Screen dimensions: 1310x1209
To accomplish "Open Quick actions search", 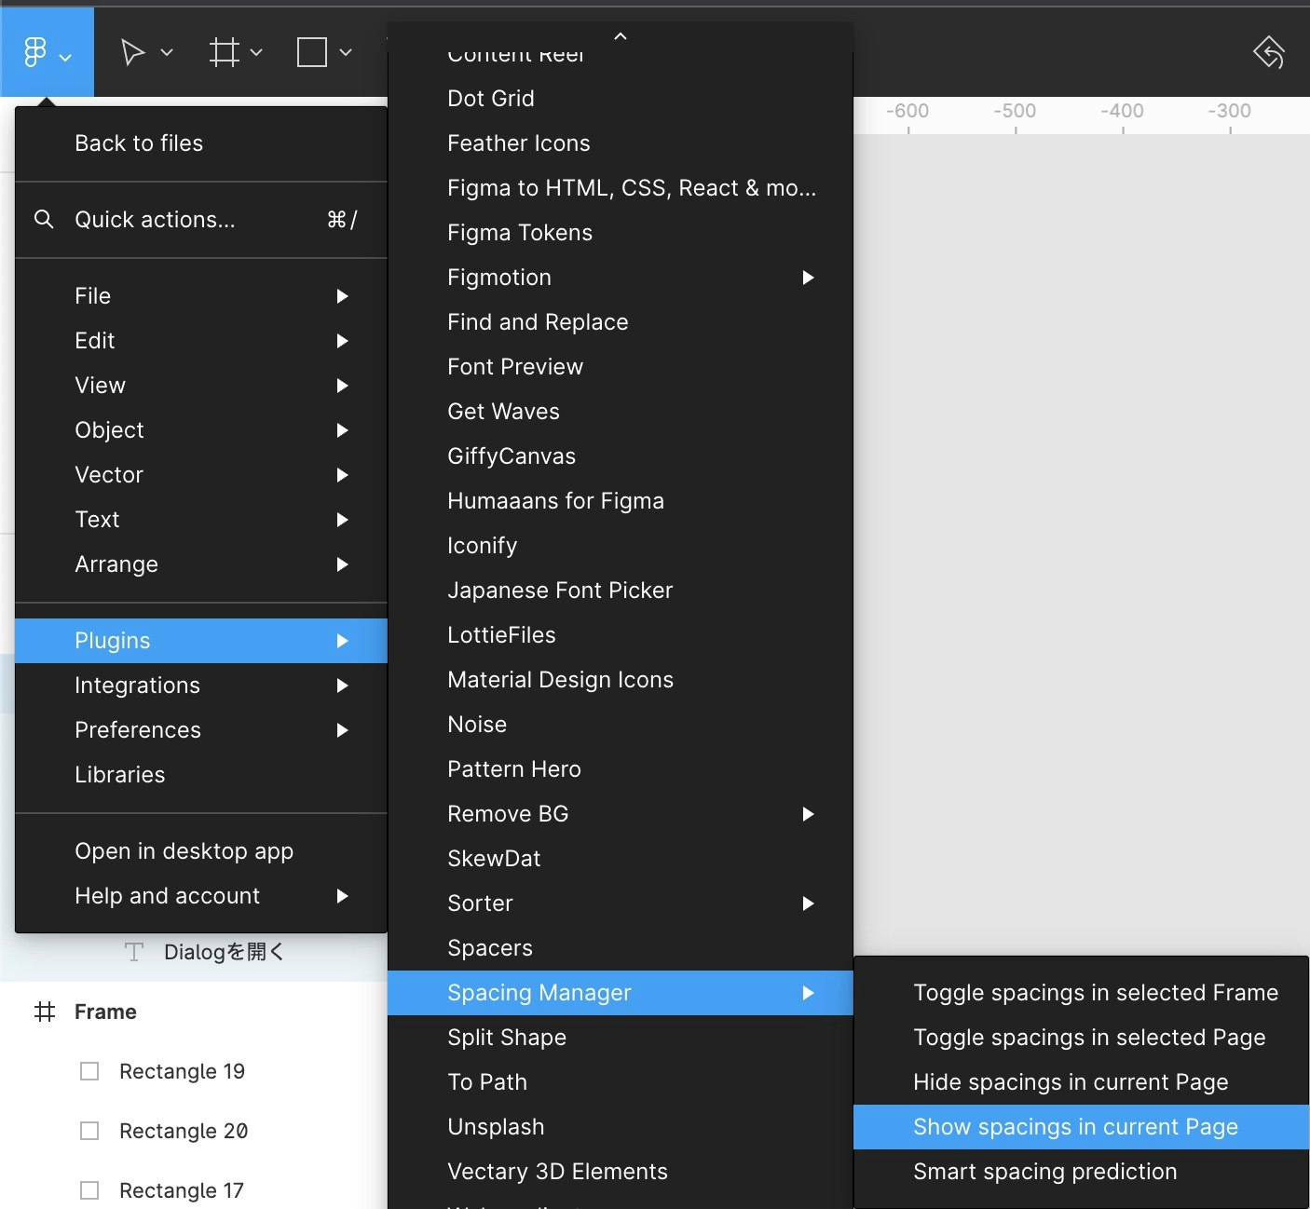I will click(201, 220).
